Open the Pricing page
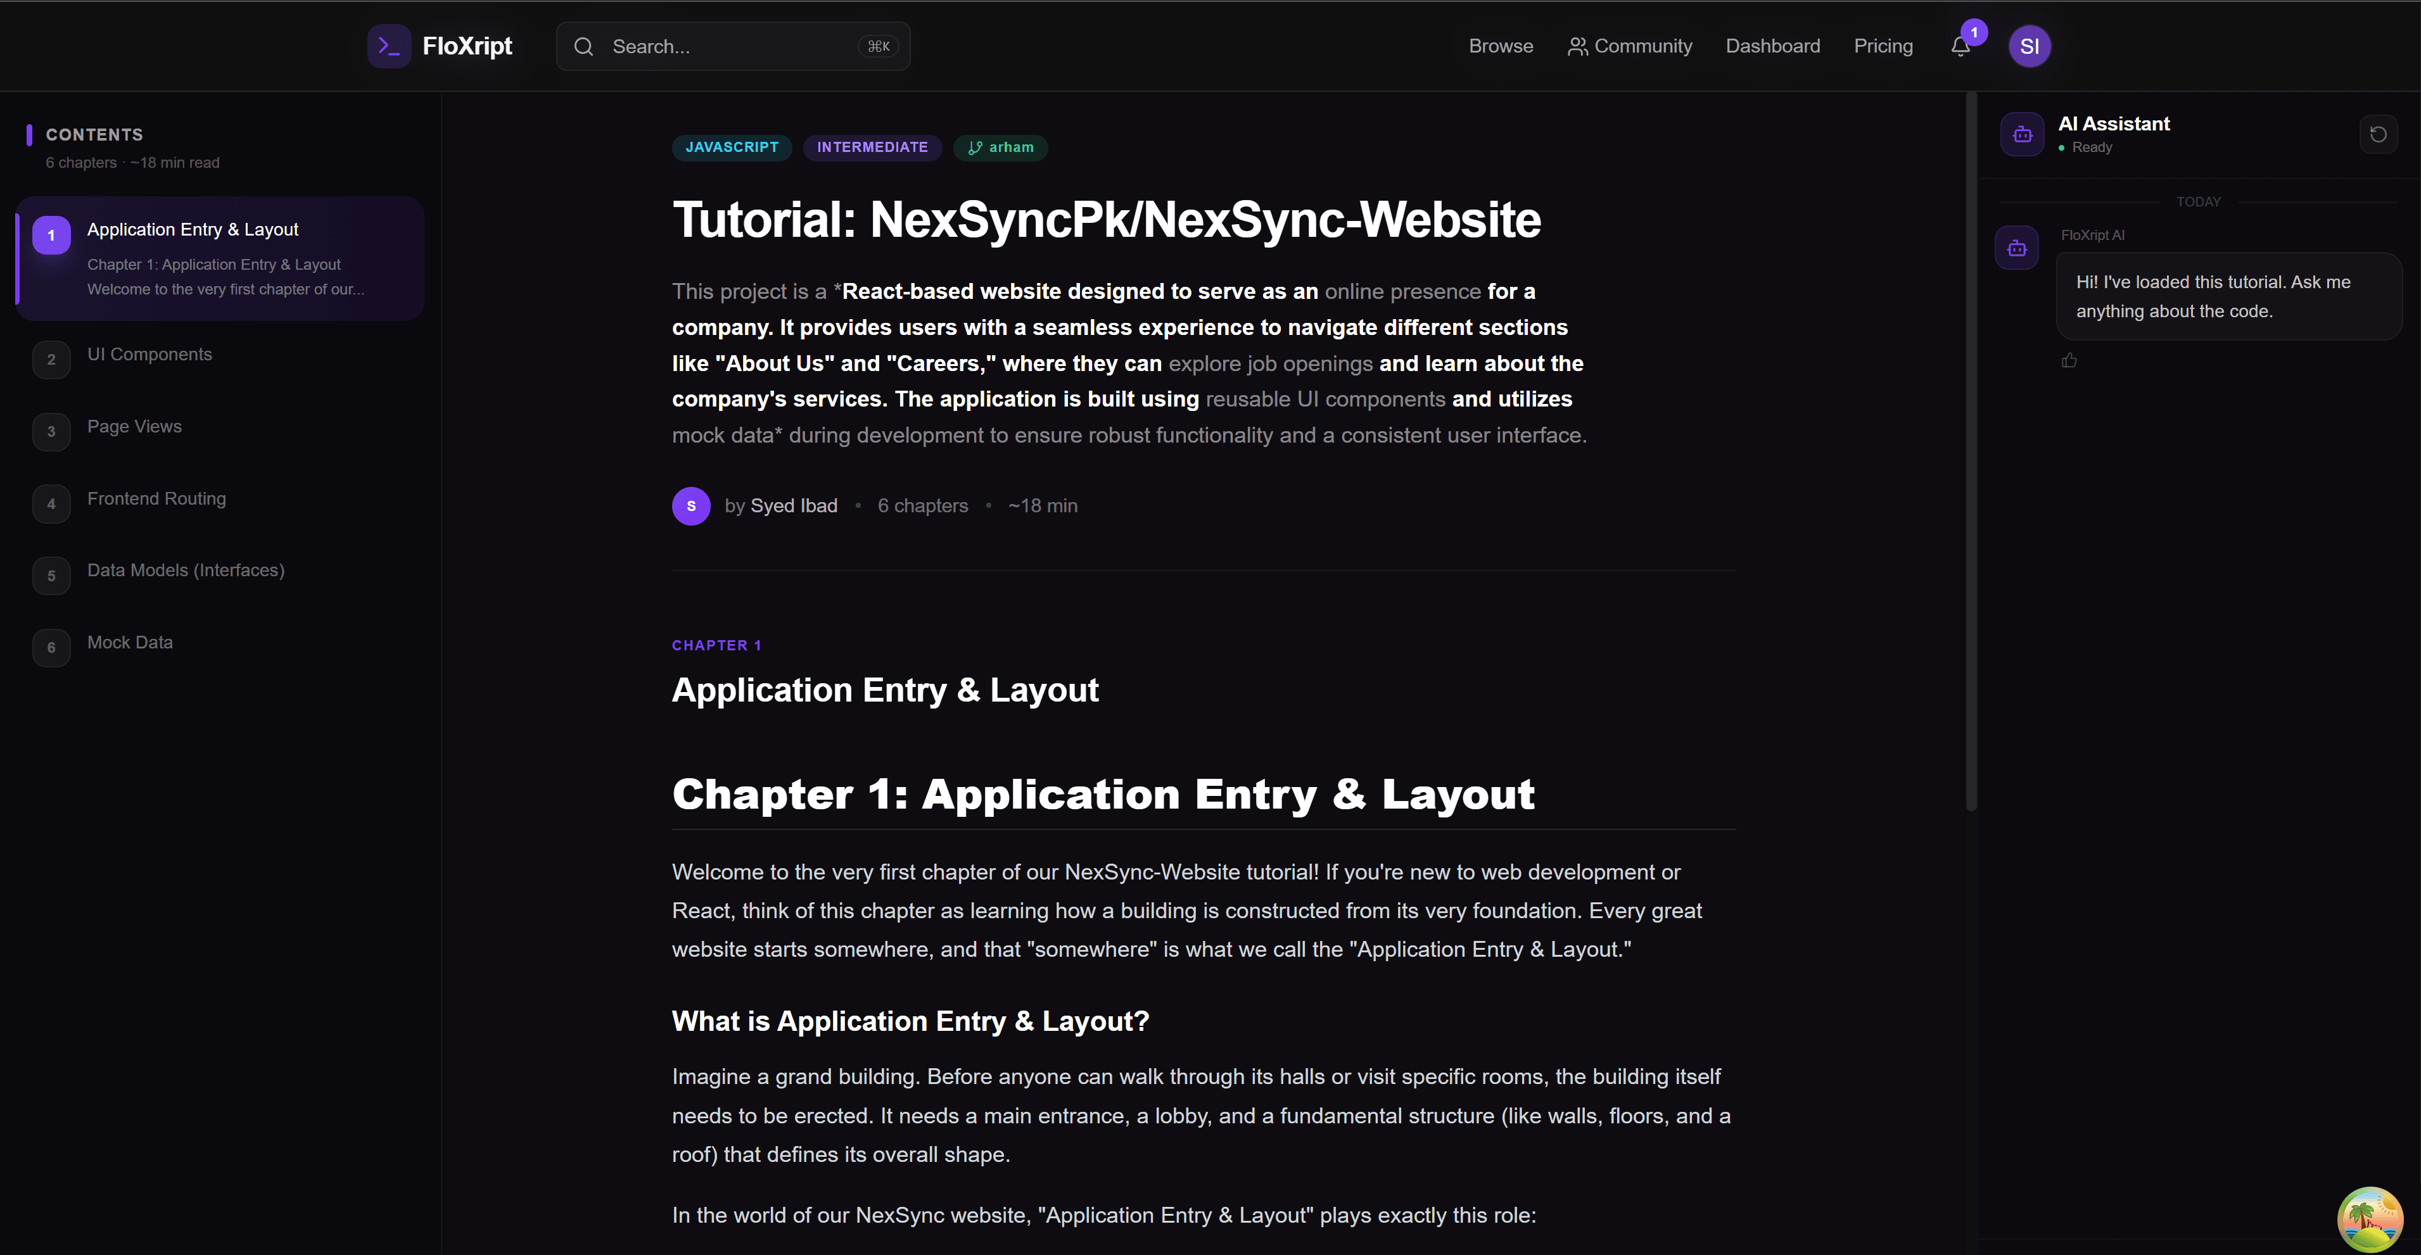The height and width of the screenshot is (1255, 2421). coord(1883,45)
